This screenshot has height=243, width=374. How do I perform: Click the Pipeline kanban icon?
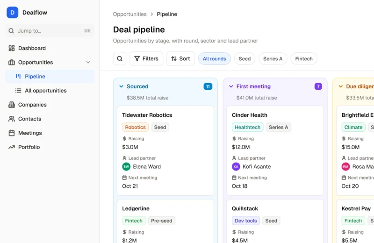click(18, 76)
